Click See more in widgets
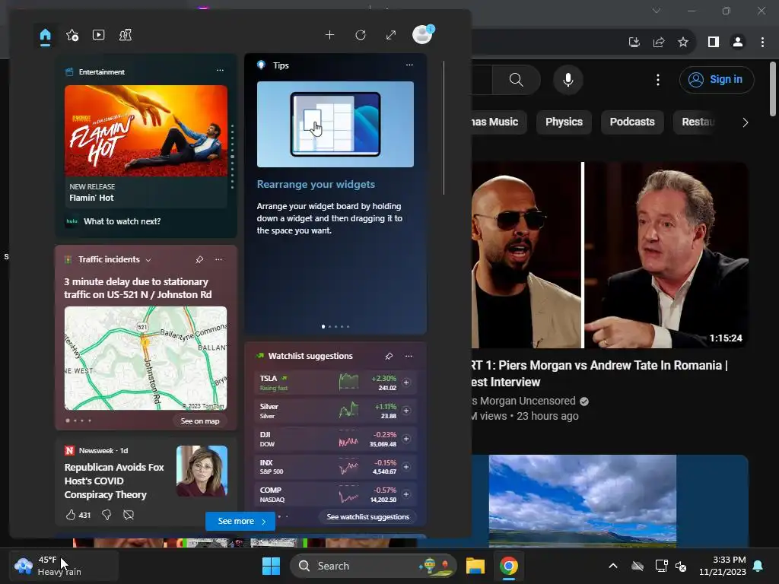The width and height of the screenshot is (779, 584). point(240,521)
